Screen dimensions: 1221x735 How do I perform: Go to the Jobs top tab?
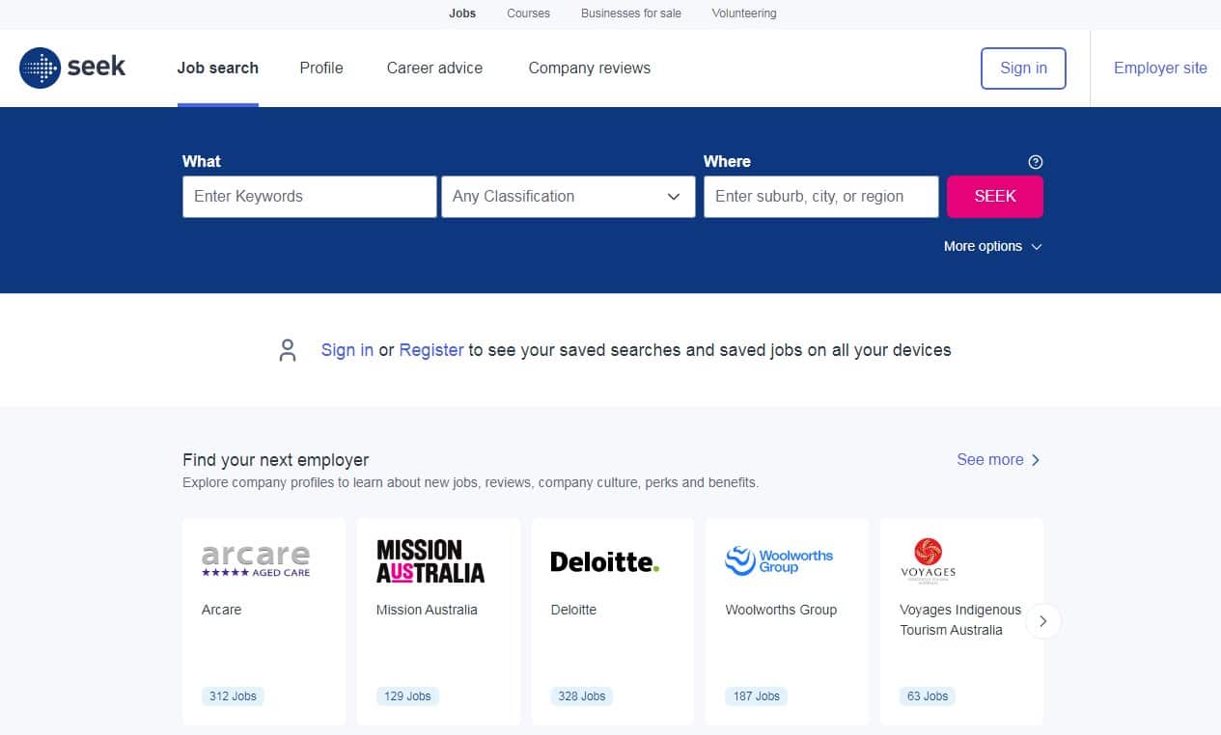point(462,14)
